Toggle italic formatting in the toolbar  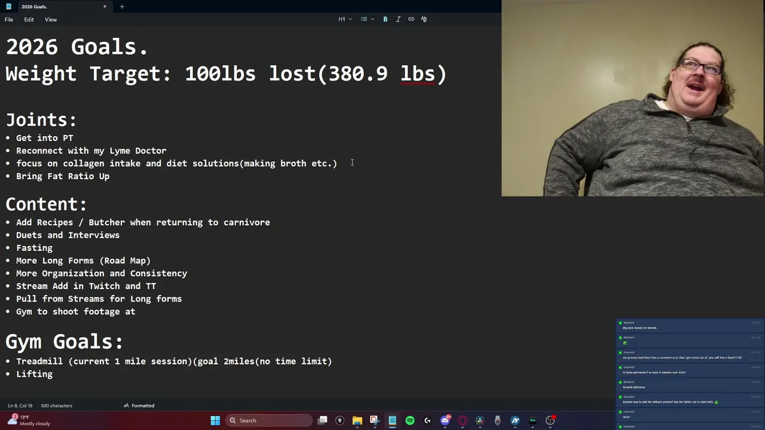pos(398,19)
